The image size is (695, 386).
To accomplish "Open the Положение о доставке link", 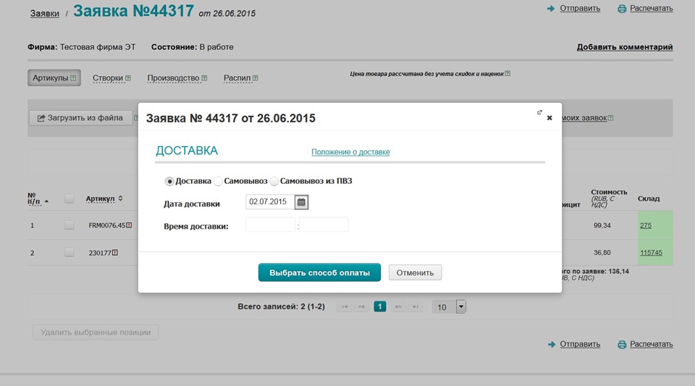I will click(x=350, y=152).
